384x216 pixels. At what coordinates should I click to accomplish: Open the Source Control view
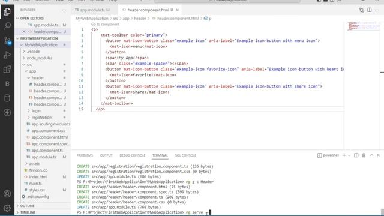tap(7, 40)
